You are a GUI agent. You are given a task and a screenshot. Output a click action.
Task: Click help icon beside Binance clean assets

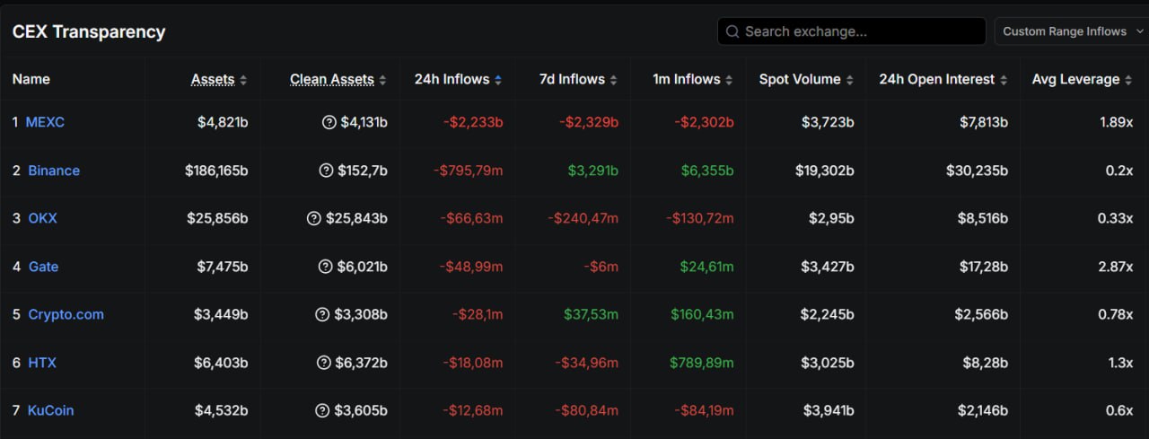(x=327, y=171)
